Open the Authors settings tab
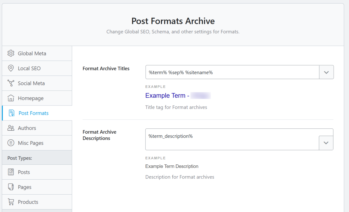 pos(37,128)
